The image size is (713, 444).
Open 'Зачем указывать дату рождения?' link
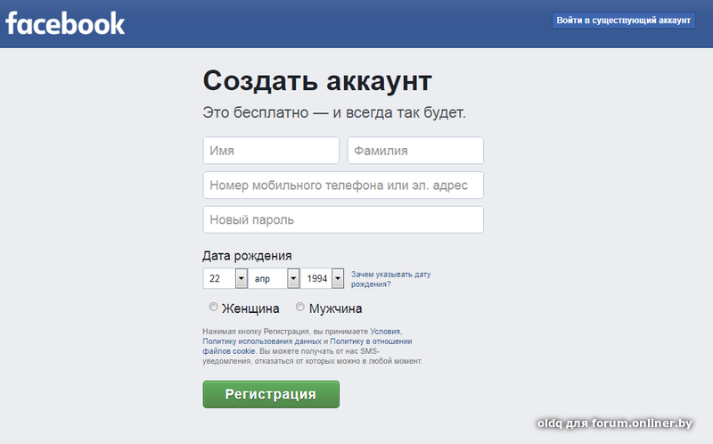[x=390, y=279]
